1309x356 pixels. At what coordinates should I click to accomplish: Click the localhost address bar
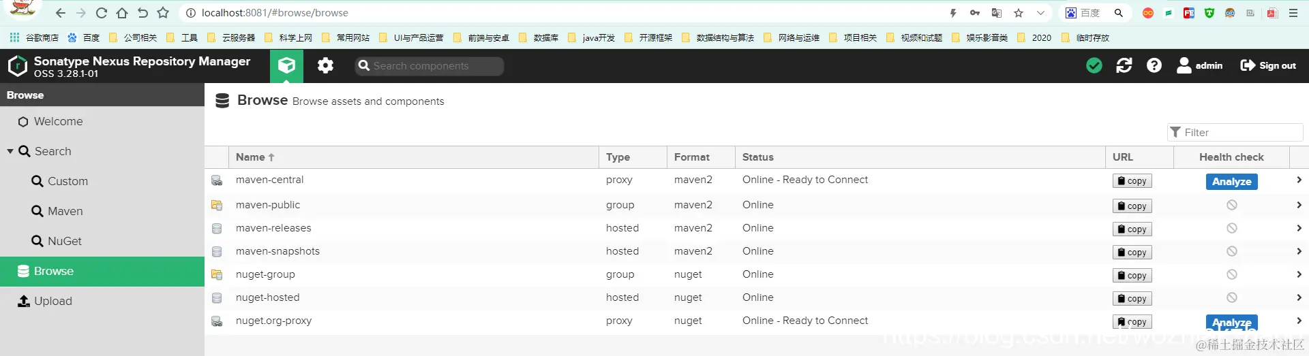[x=559, y=13]
